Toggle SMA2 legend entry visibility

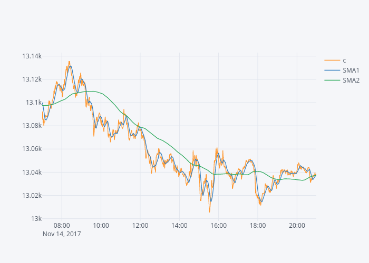pos(351,80)
